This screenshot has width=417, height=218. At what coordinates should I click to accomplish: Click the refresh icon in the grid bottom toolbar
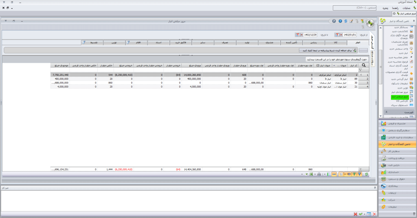point(367,174)
